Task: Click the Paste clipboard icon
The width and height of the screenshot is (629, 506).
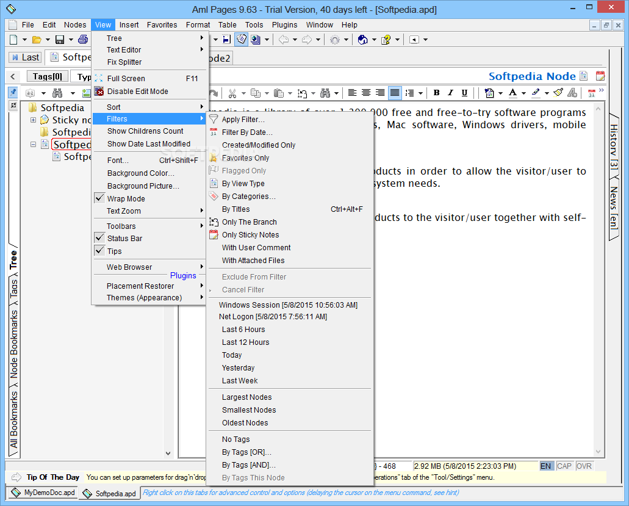Action: click(x=278, y=93)
